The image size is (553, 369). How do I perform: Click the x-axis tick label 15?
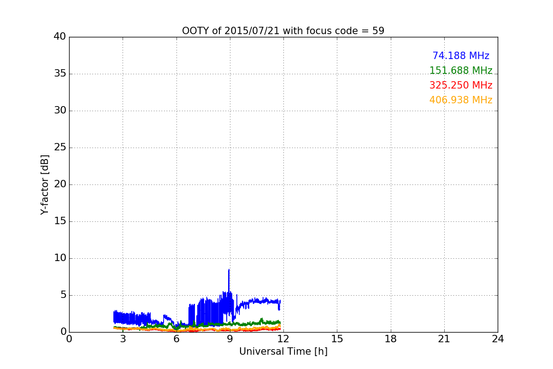337,339
